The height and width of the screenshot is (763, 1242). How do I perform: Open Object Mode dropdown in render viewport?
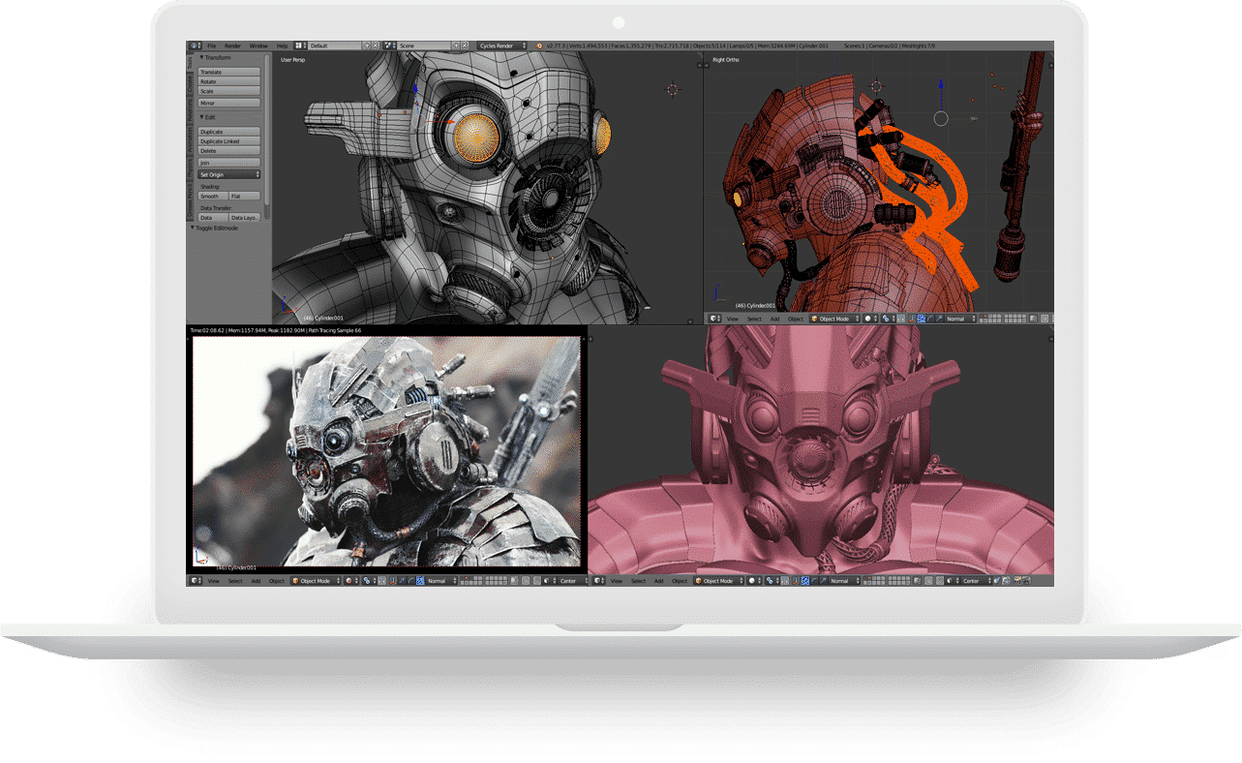316,581
